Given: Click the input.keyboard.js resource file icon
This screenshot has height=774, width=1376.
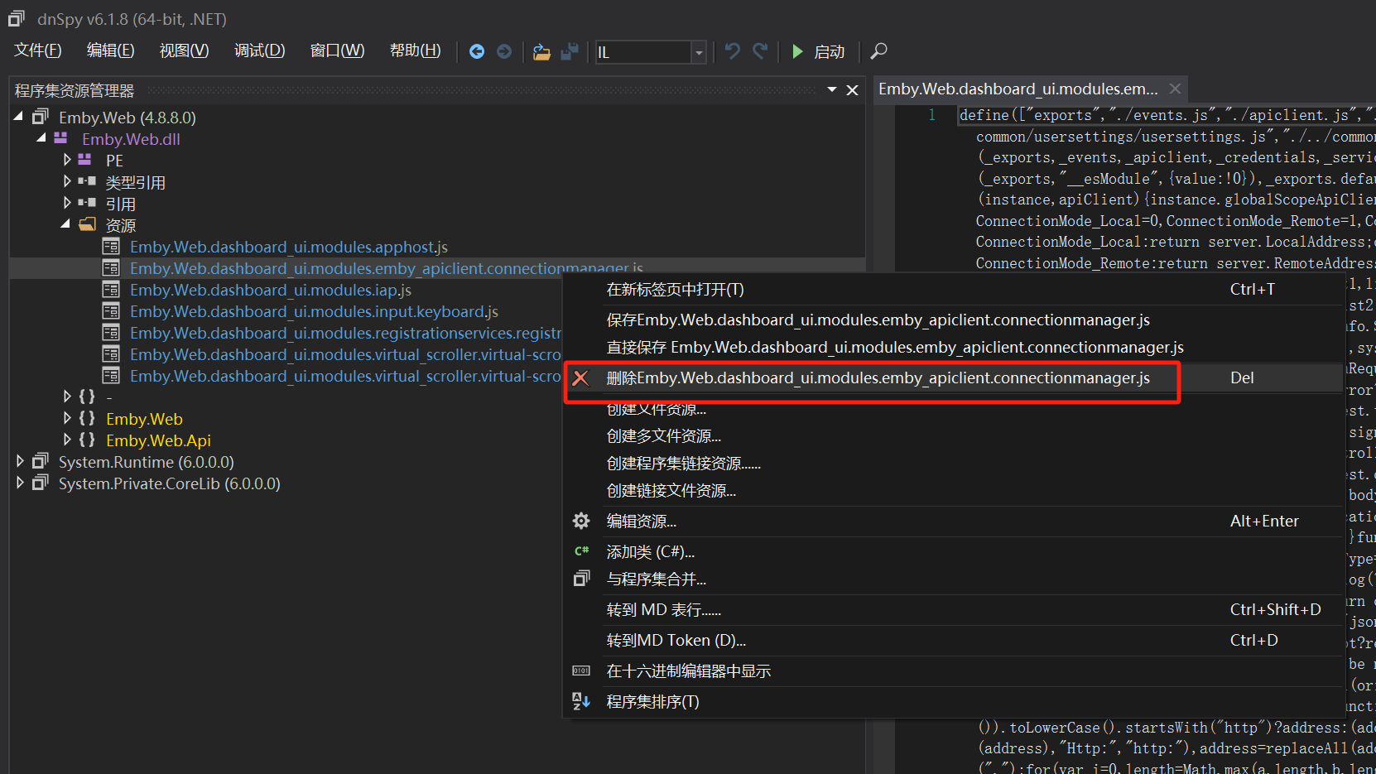Looking at the screenshot, I should tap(111, 310).
